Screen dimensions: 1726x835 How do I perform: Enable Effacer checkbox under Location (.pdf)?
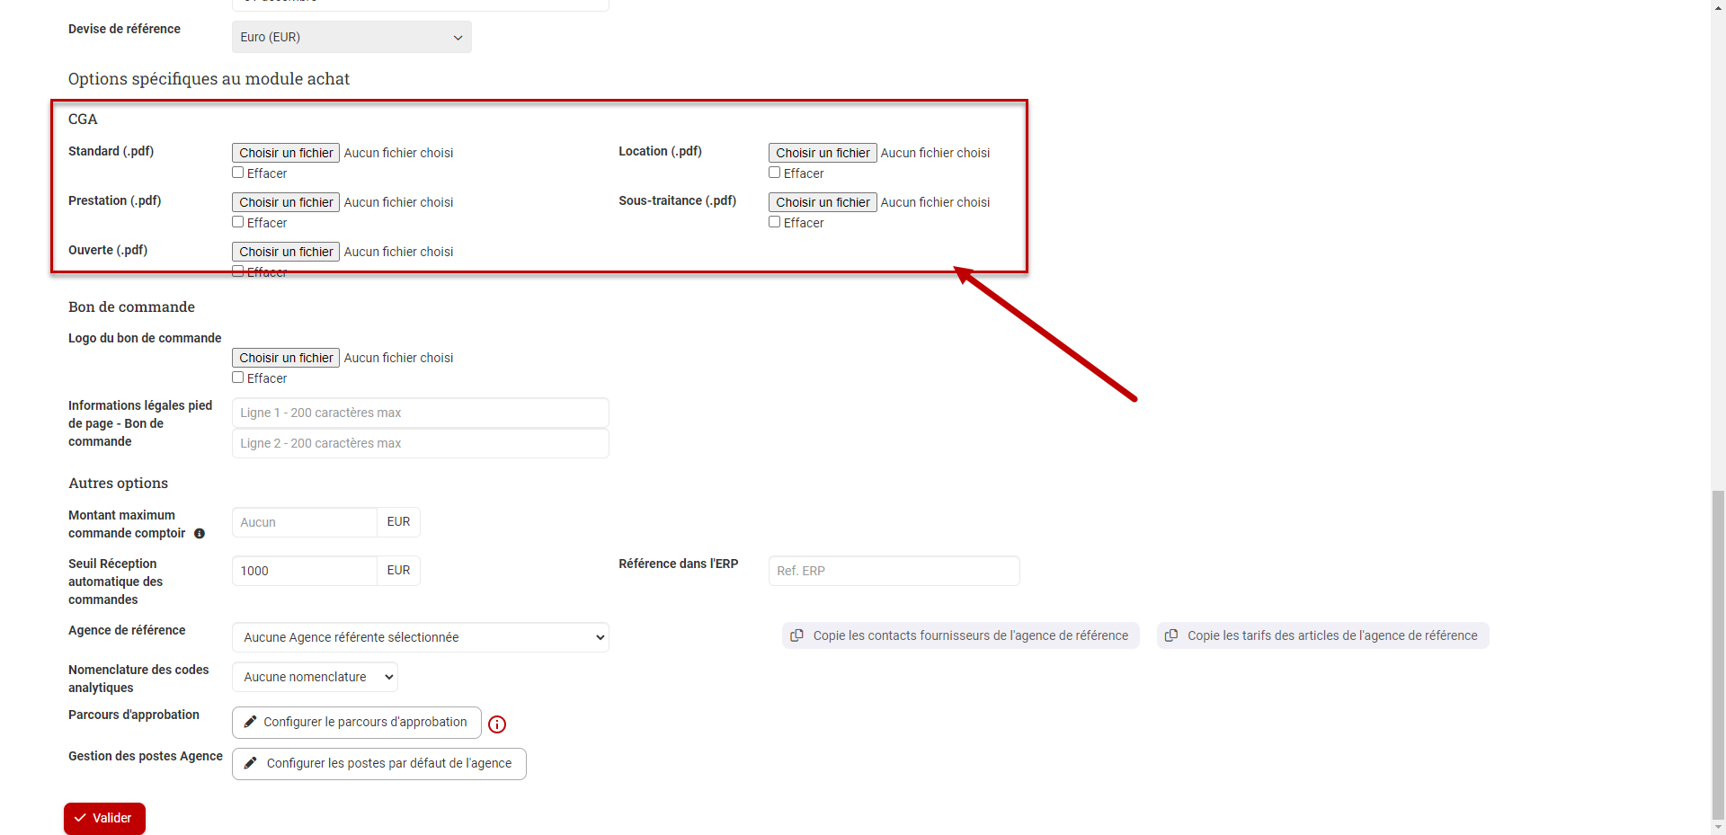pos(774,173)
